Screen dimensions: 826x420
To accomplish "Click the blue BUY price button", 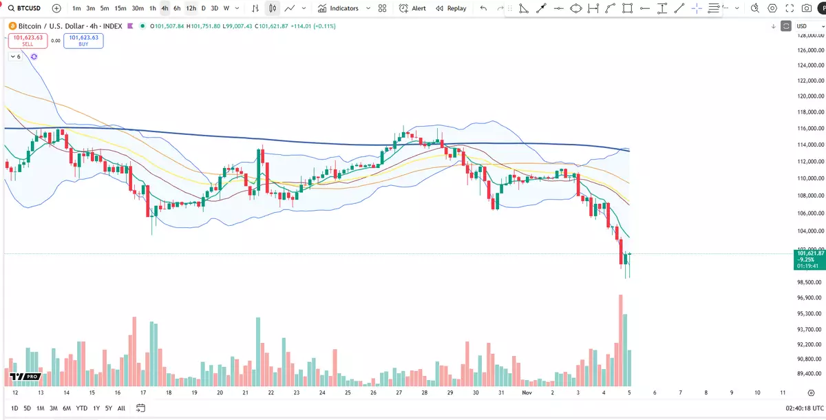I will tap(83, 41).
